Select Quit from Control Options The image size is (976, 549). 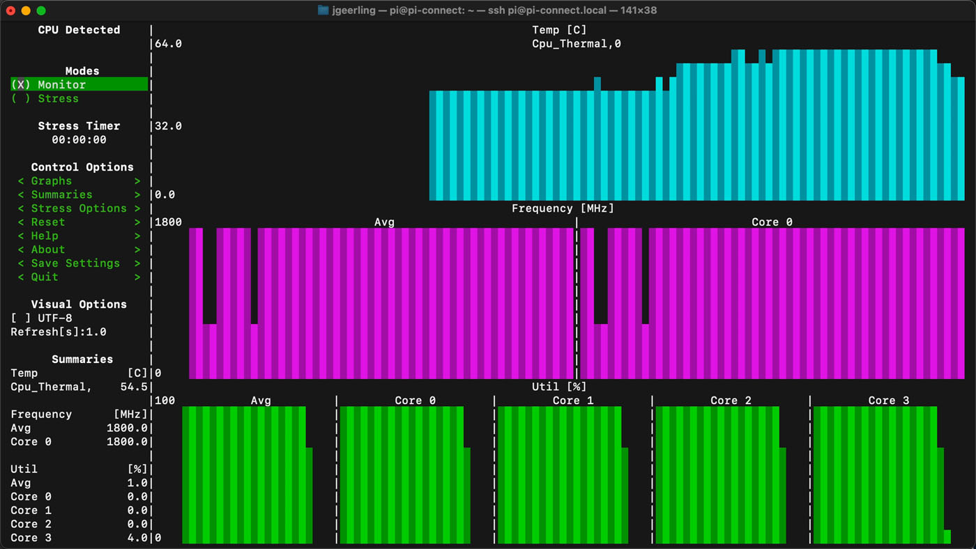click(78, 277)
